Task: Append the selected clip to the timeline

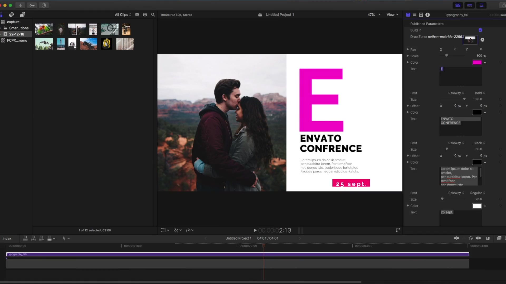Action: click(x=41, y=238)
